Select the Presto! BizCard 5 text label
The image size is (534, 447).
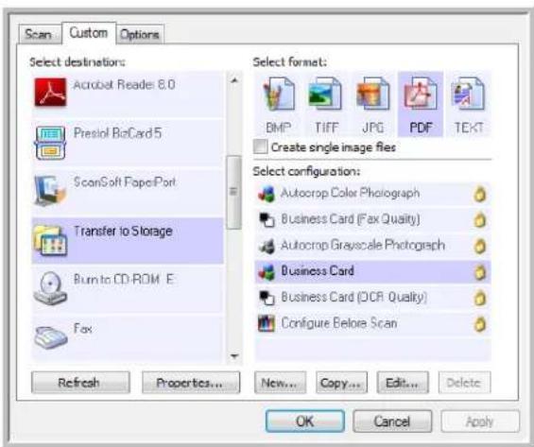point(118,133)
